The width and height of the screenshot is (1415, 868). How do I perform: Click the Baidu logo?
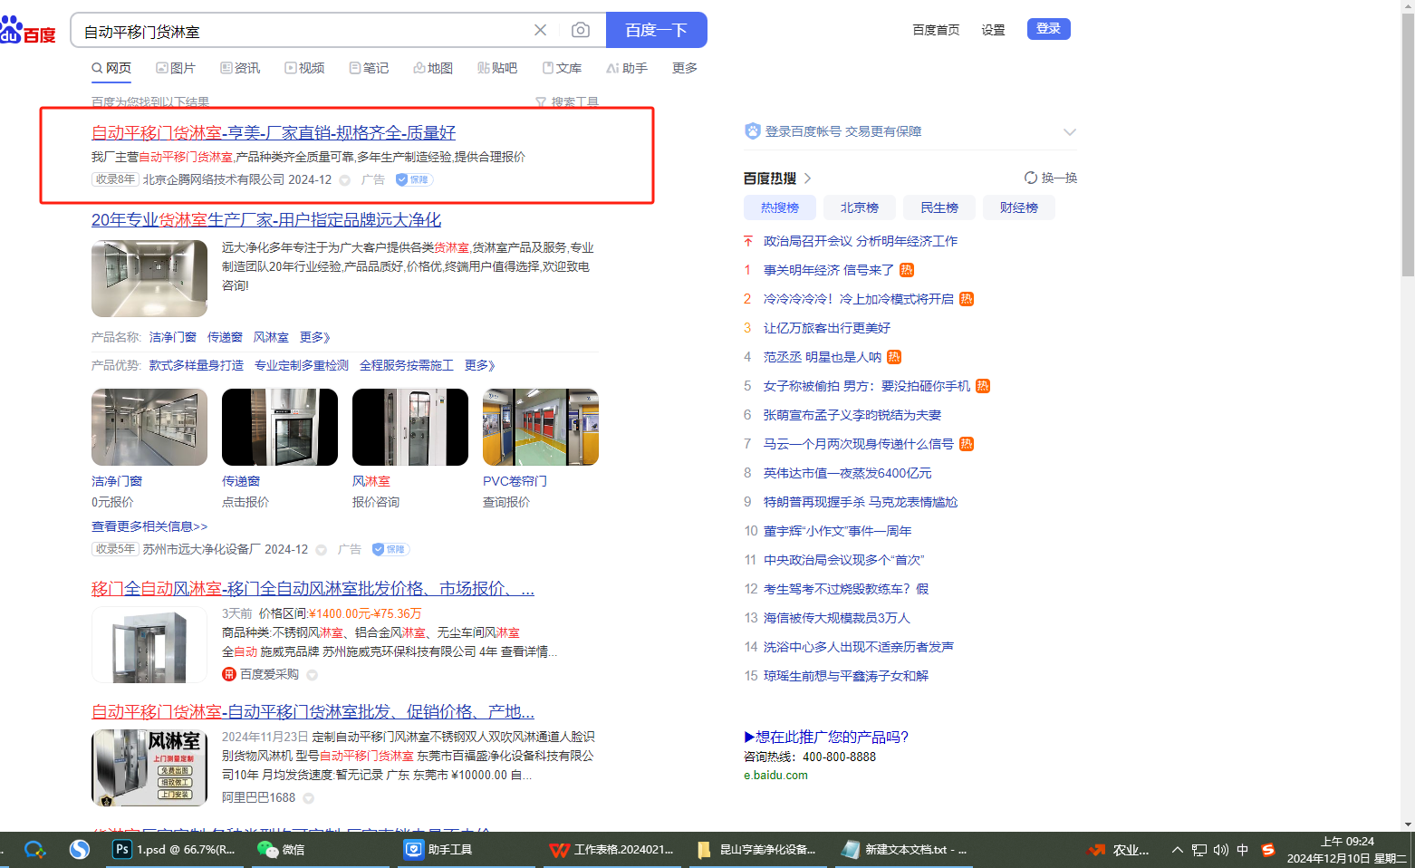[x=27, y=31]
